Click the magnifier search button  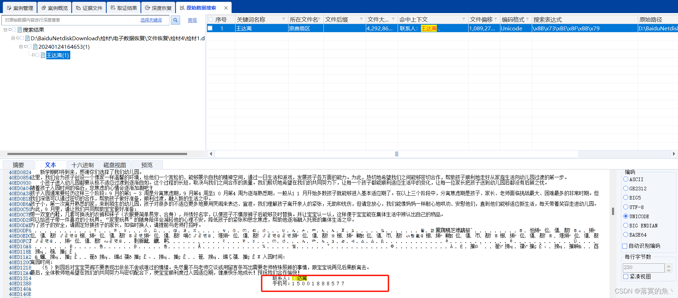[175, 20]
